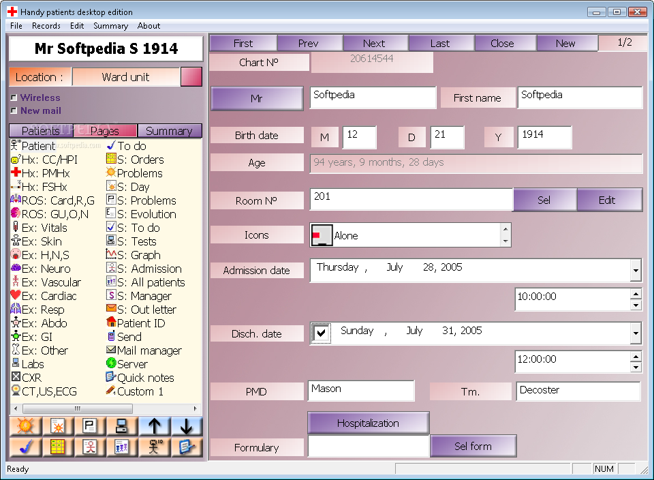Viewport: 654px width, 480px height.
Task: Click the Hospitalization button
Action: coord(369,423)
